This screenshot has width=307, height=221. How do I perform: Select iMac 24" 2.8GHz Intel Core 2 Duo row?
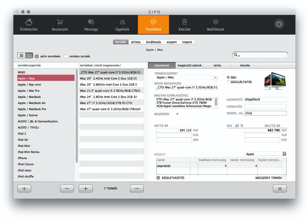pos(111,97)
